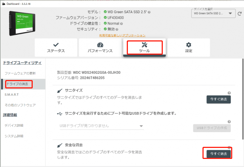
Task: Click 今すぐ消去 button for サニタイズ
Action: tap(219, 99)
